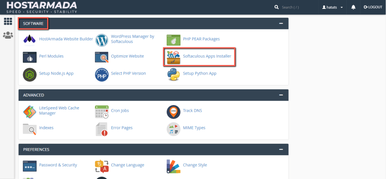
Task: Click the Cron Jobs calendar icon
Action: [x=102, y=112]
